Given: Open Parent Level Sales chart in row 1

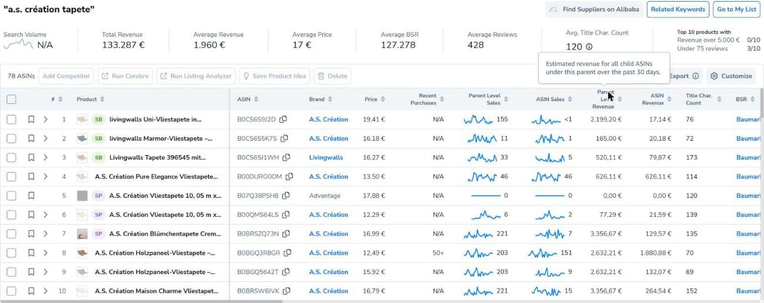Looking at the screenshot, I should 478,119.
